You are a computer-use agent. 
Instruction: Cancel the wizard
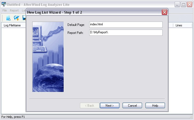(132, 106)
